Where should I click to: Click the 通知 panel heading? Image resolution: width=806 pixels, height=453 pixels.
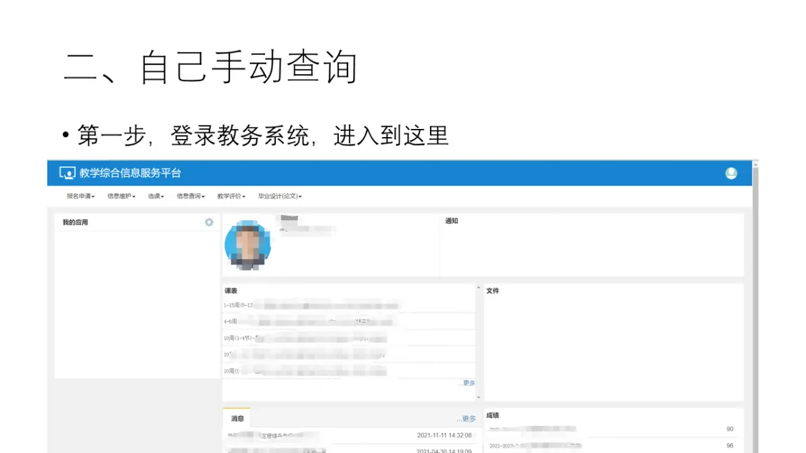(451, 221)
